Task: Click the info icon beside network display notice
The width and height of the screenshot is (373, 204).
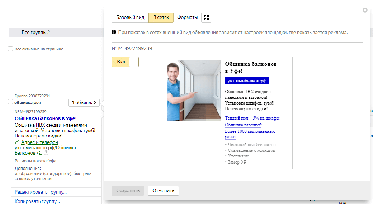Action: coord(114,32)
